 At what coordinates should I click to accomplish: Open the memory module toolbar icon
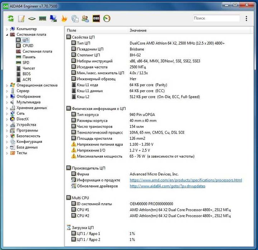[x=42, y=18]
